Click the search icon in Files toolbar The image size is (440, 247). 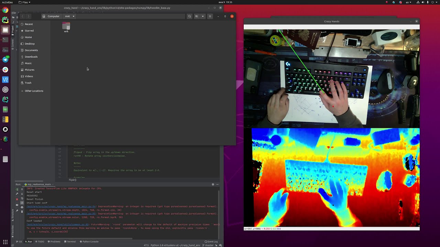tap(189, 16)
